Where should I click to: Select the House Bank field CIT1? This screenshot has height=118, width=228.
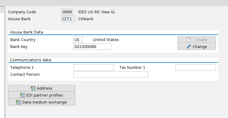click(x=68, y=19)
